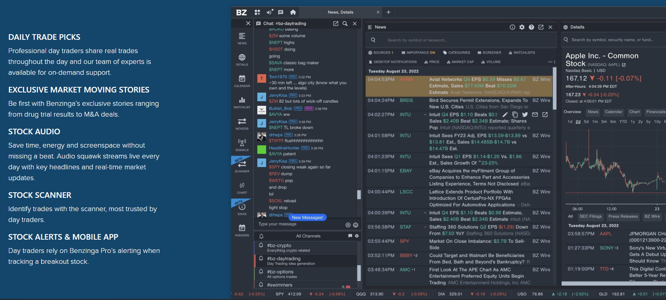Open the Watchlists filter dropdown

tap(521, 53)
